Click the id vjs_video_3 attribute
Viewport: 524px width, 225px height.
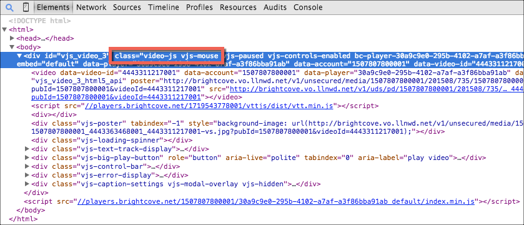tap(77, 56)
